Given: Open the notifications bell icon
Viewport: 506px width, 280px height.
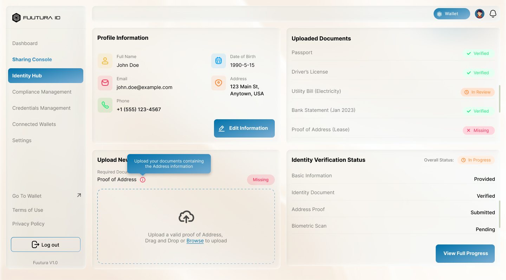Looking at the screenshot, I should pyautogui.click(x=493, y=14).
